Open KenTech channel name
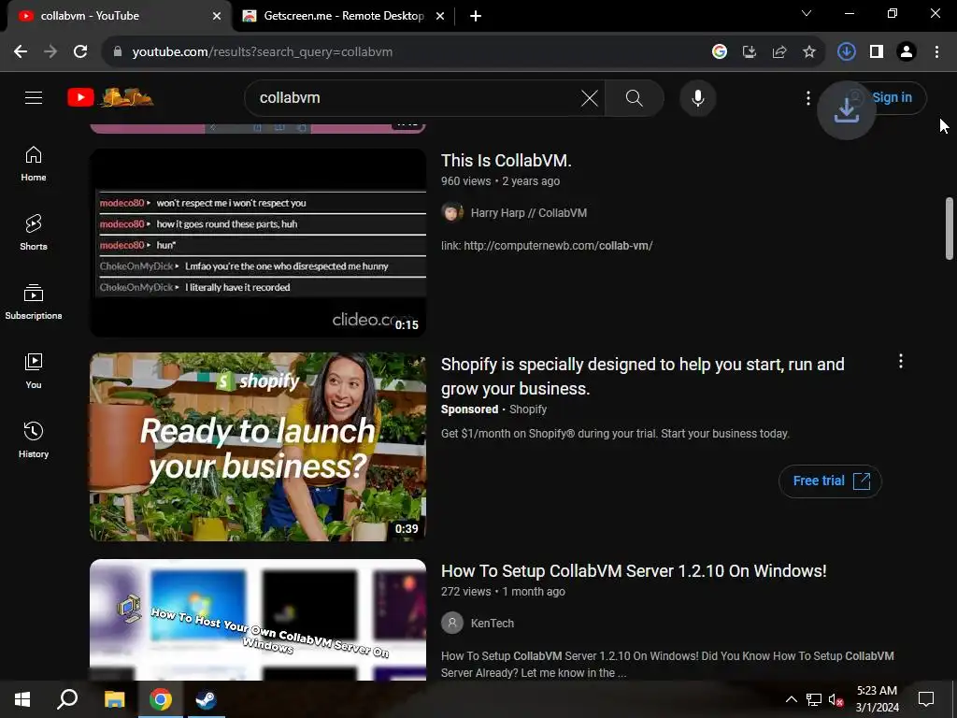Screen dimensions: 957x718 pyautogui.click(x=492, y=624)
